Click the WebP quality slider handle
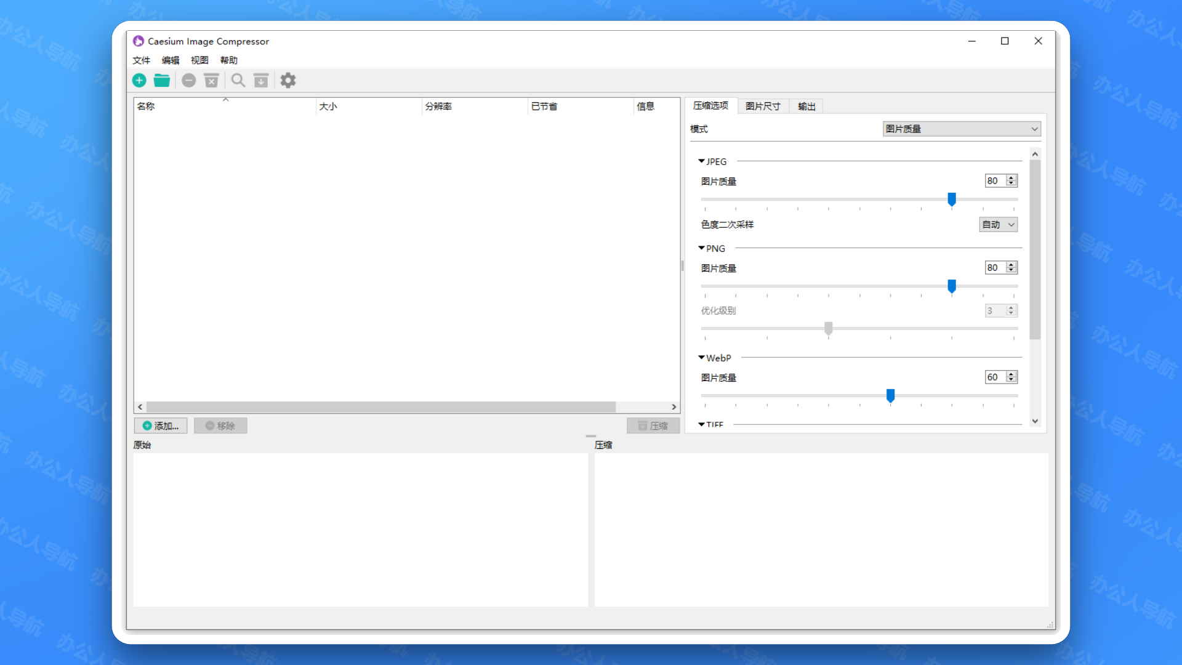Screen dimensions: 1182x665 coord(890,396)
